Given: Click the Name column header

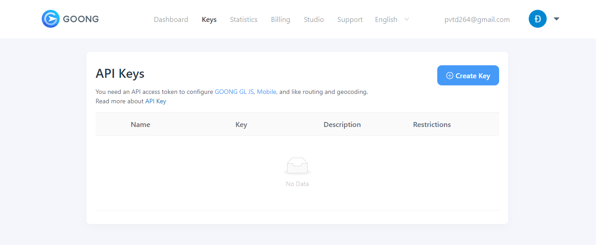Looking at the screenshot, I should click(x=140, y=125).
